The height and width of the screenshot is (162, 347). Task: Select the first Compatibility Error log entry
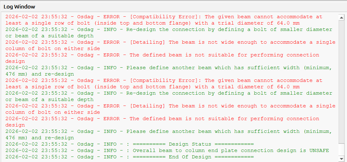pos(164,20)
